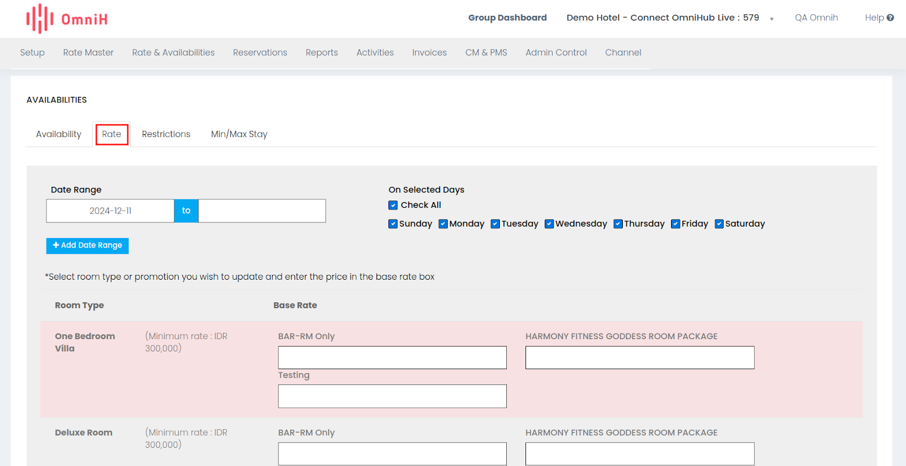Uncheck the Saturday checkbox
The image size is (906, 466).
pyautogui.click(x=719, y=224)
